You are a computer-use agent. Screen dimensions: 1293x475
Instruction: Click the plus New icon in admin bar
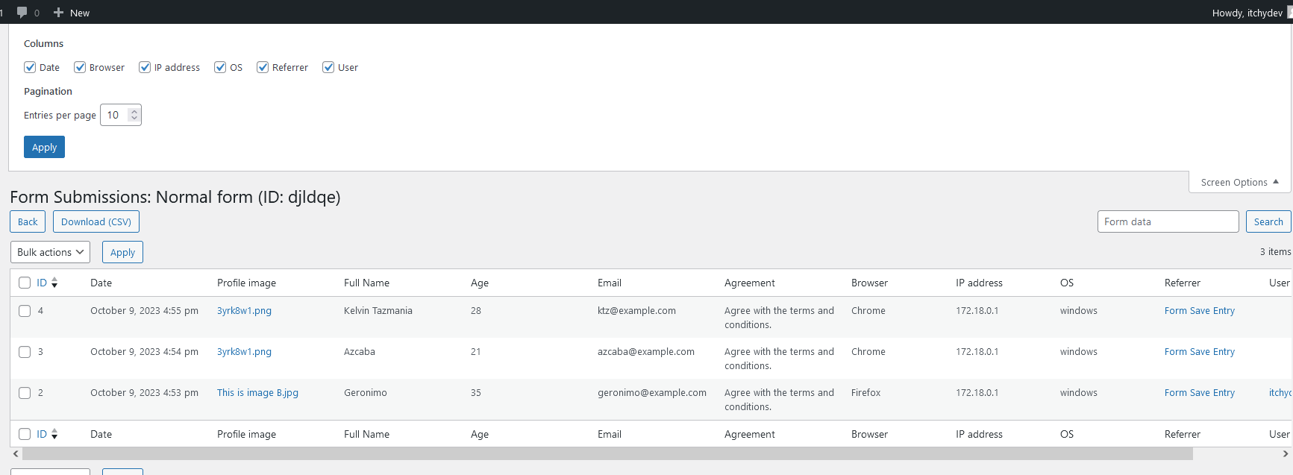tap(58, 12)
